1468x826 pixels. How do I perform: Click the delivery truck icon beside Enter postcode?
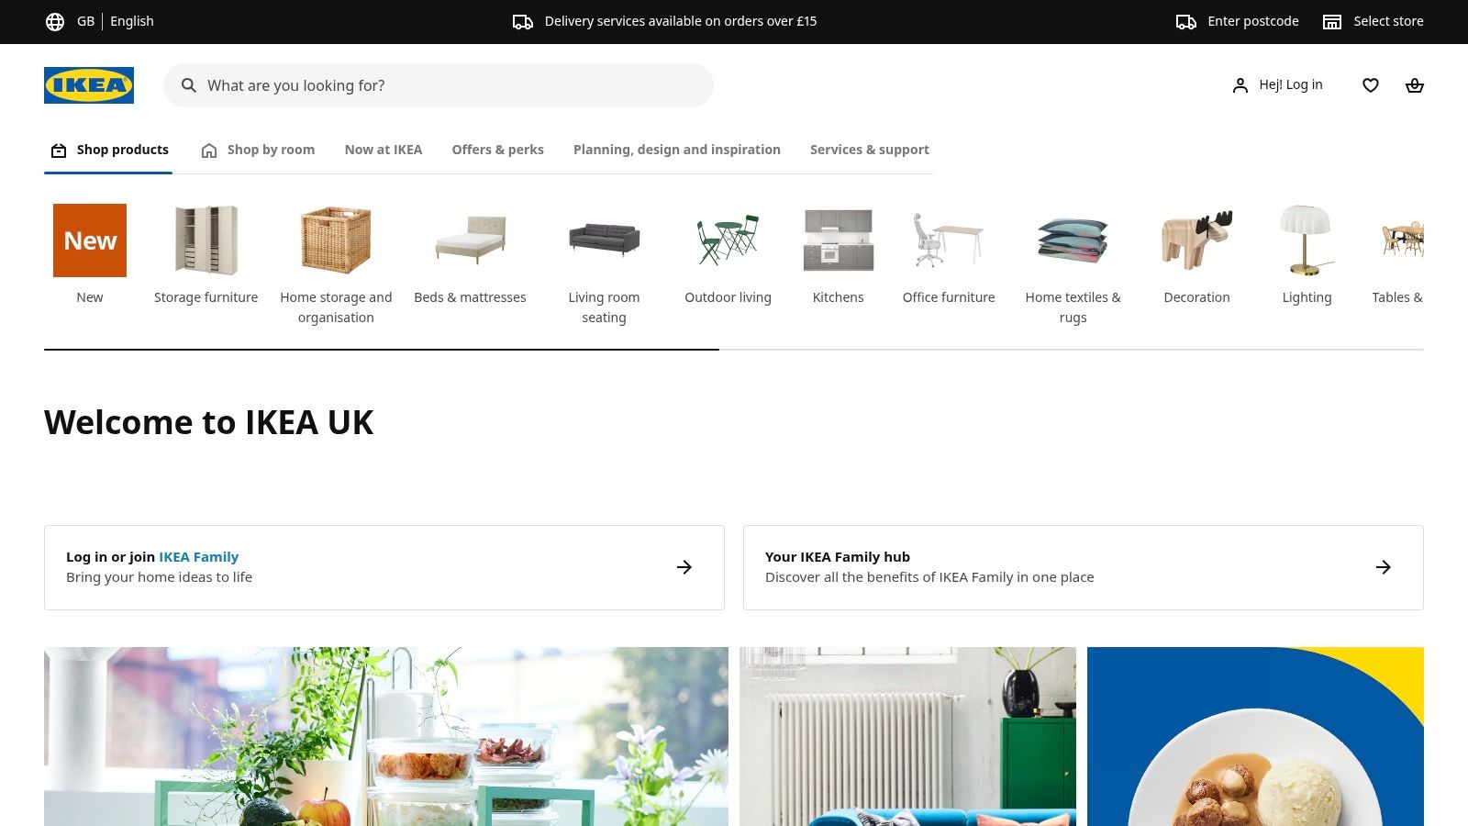[x=1186, y=21]
